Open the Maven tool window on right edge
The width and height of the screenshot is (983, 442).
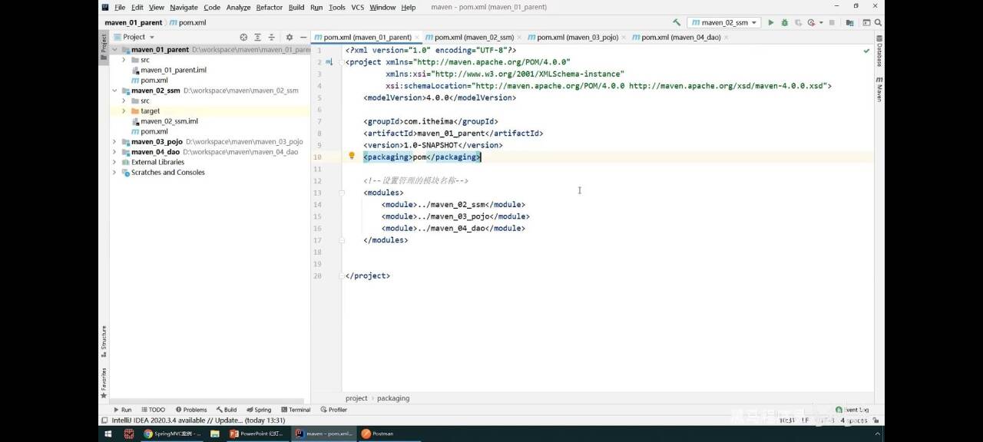879,89
